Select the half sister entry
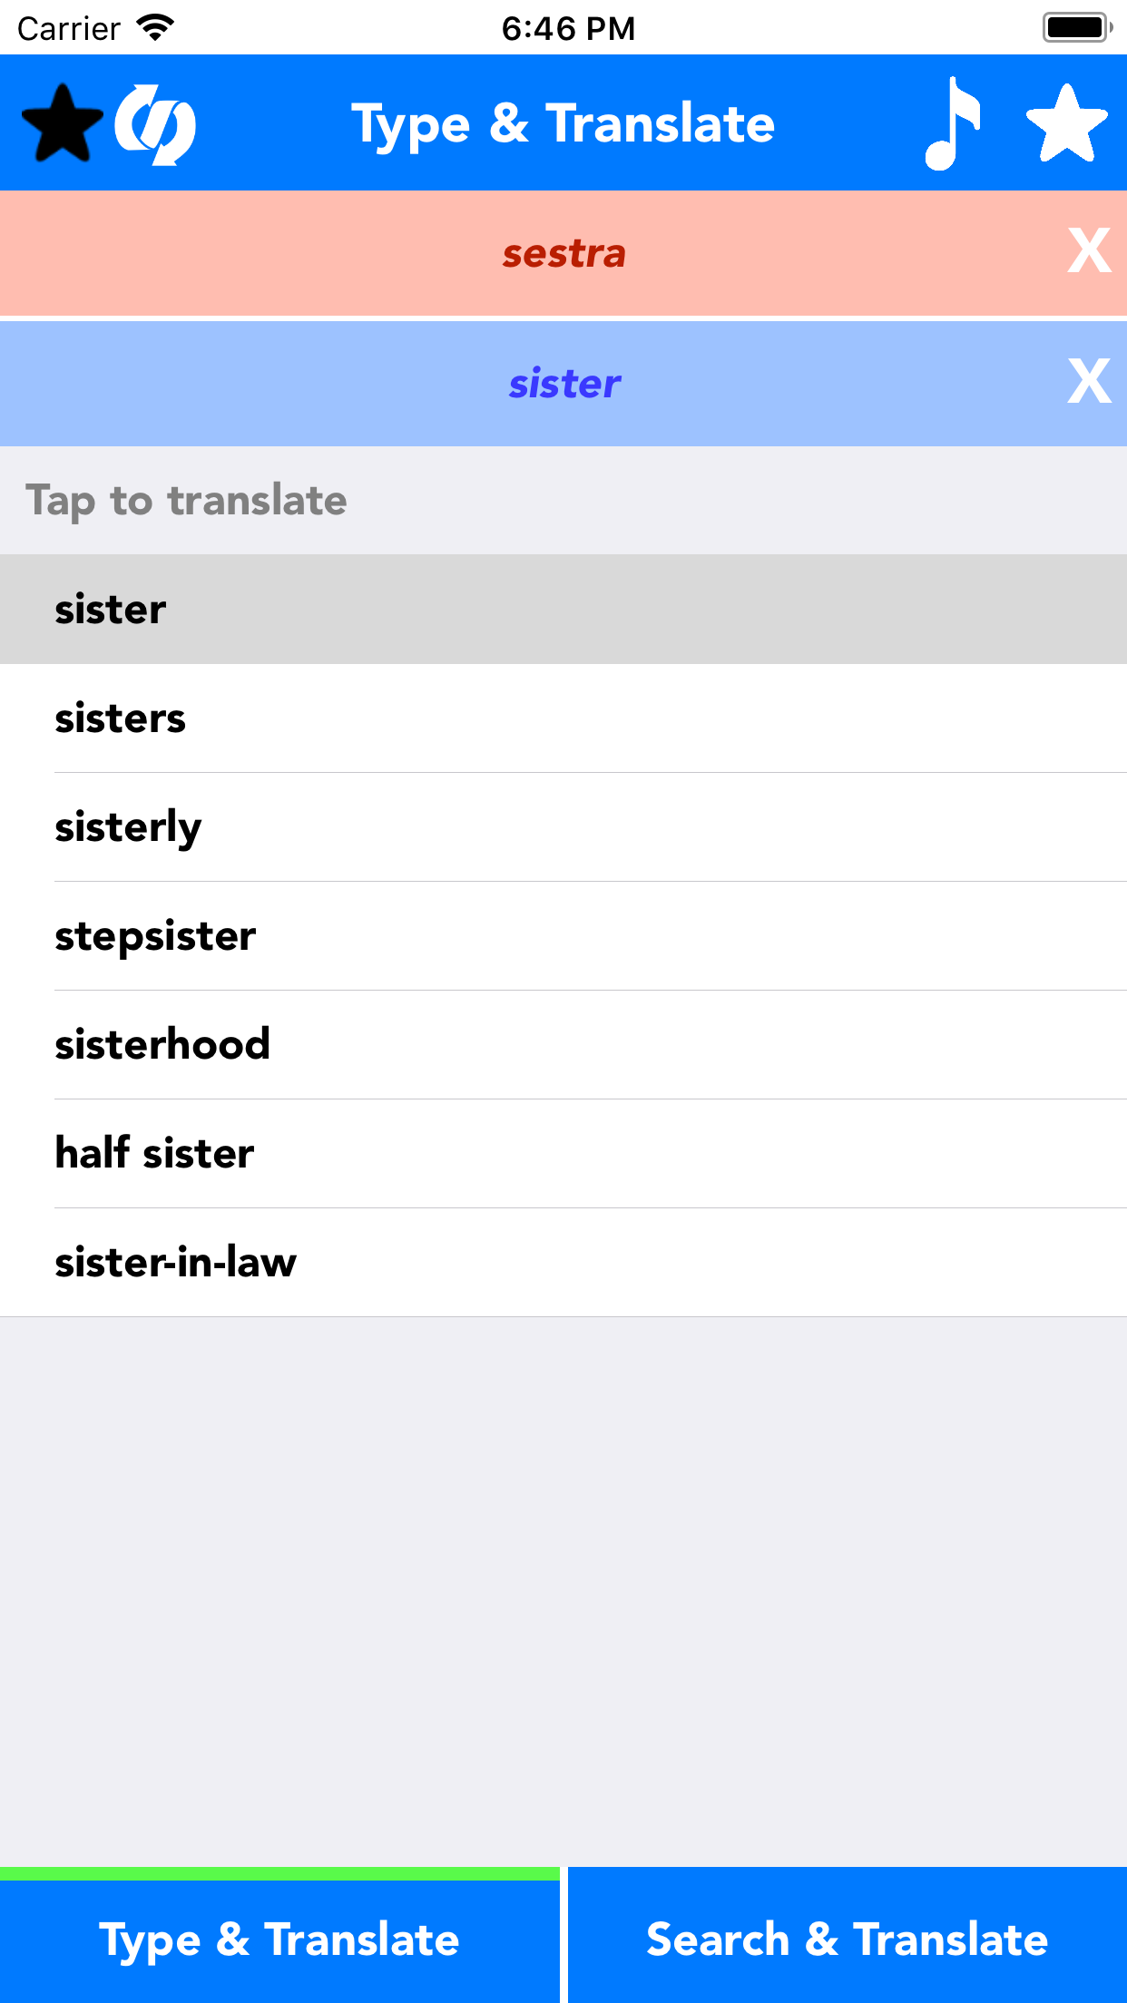 pyautogui.click(x=563, y=1153)
